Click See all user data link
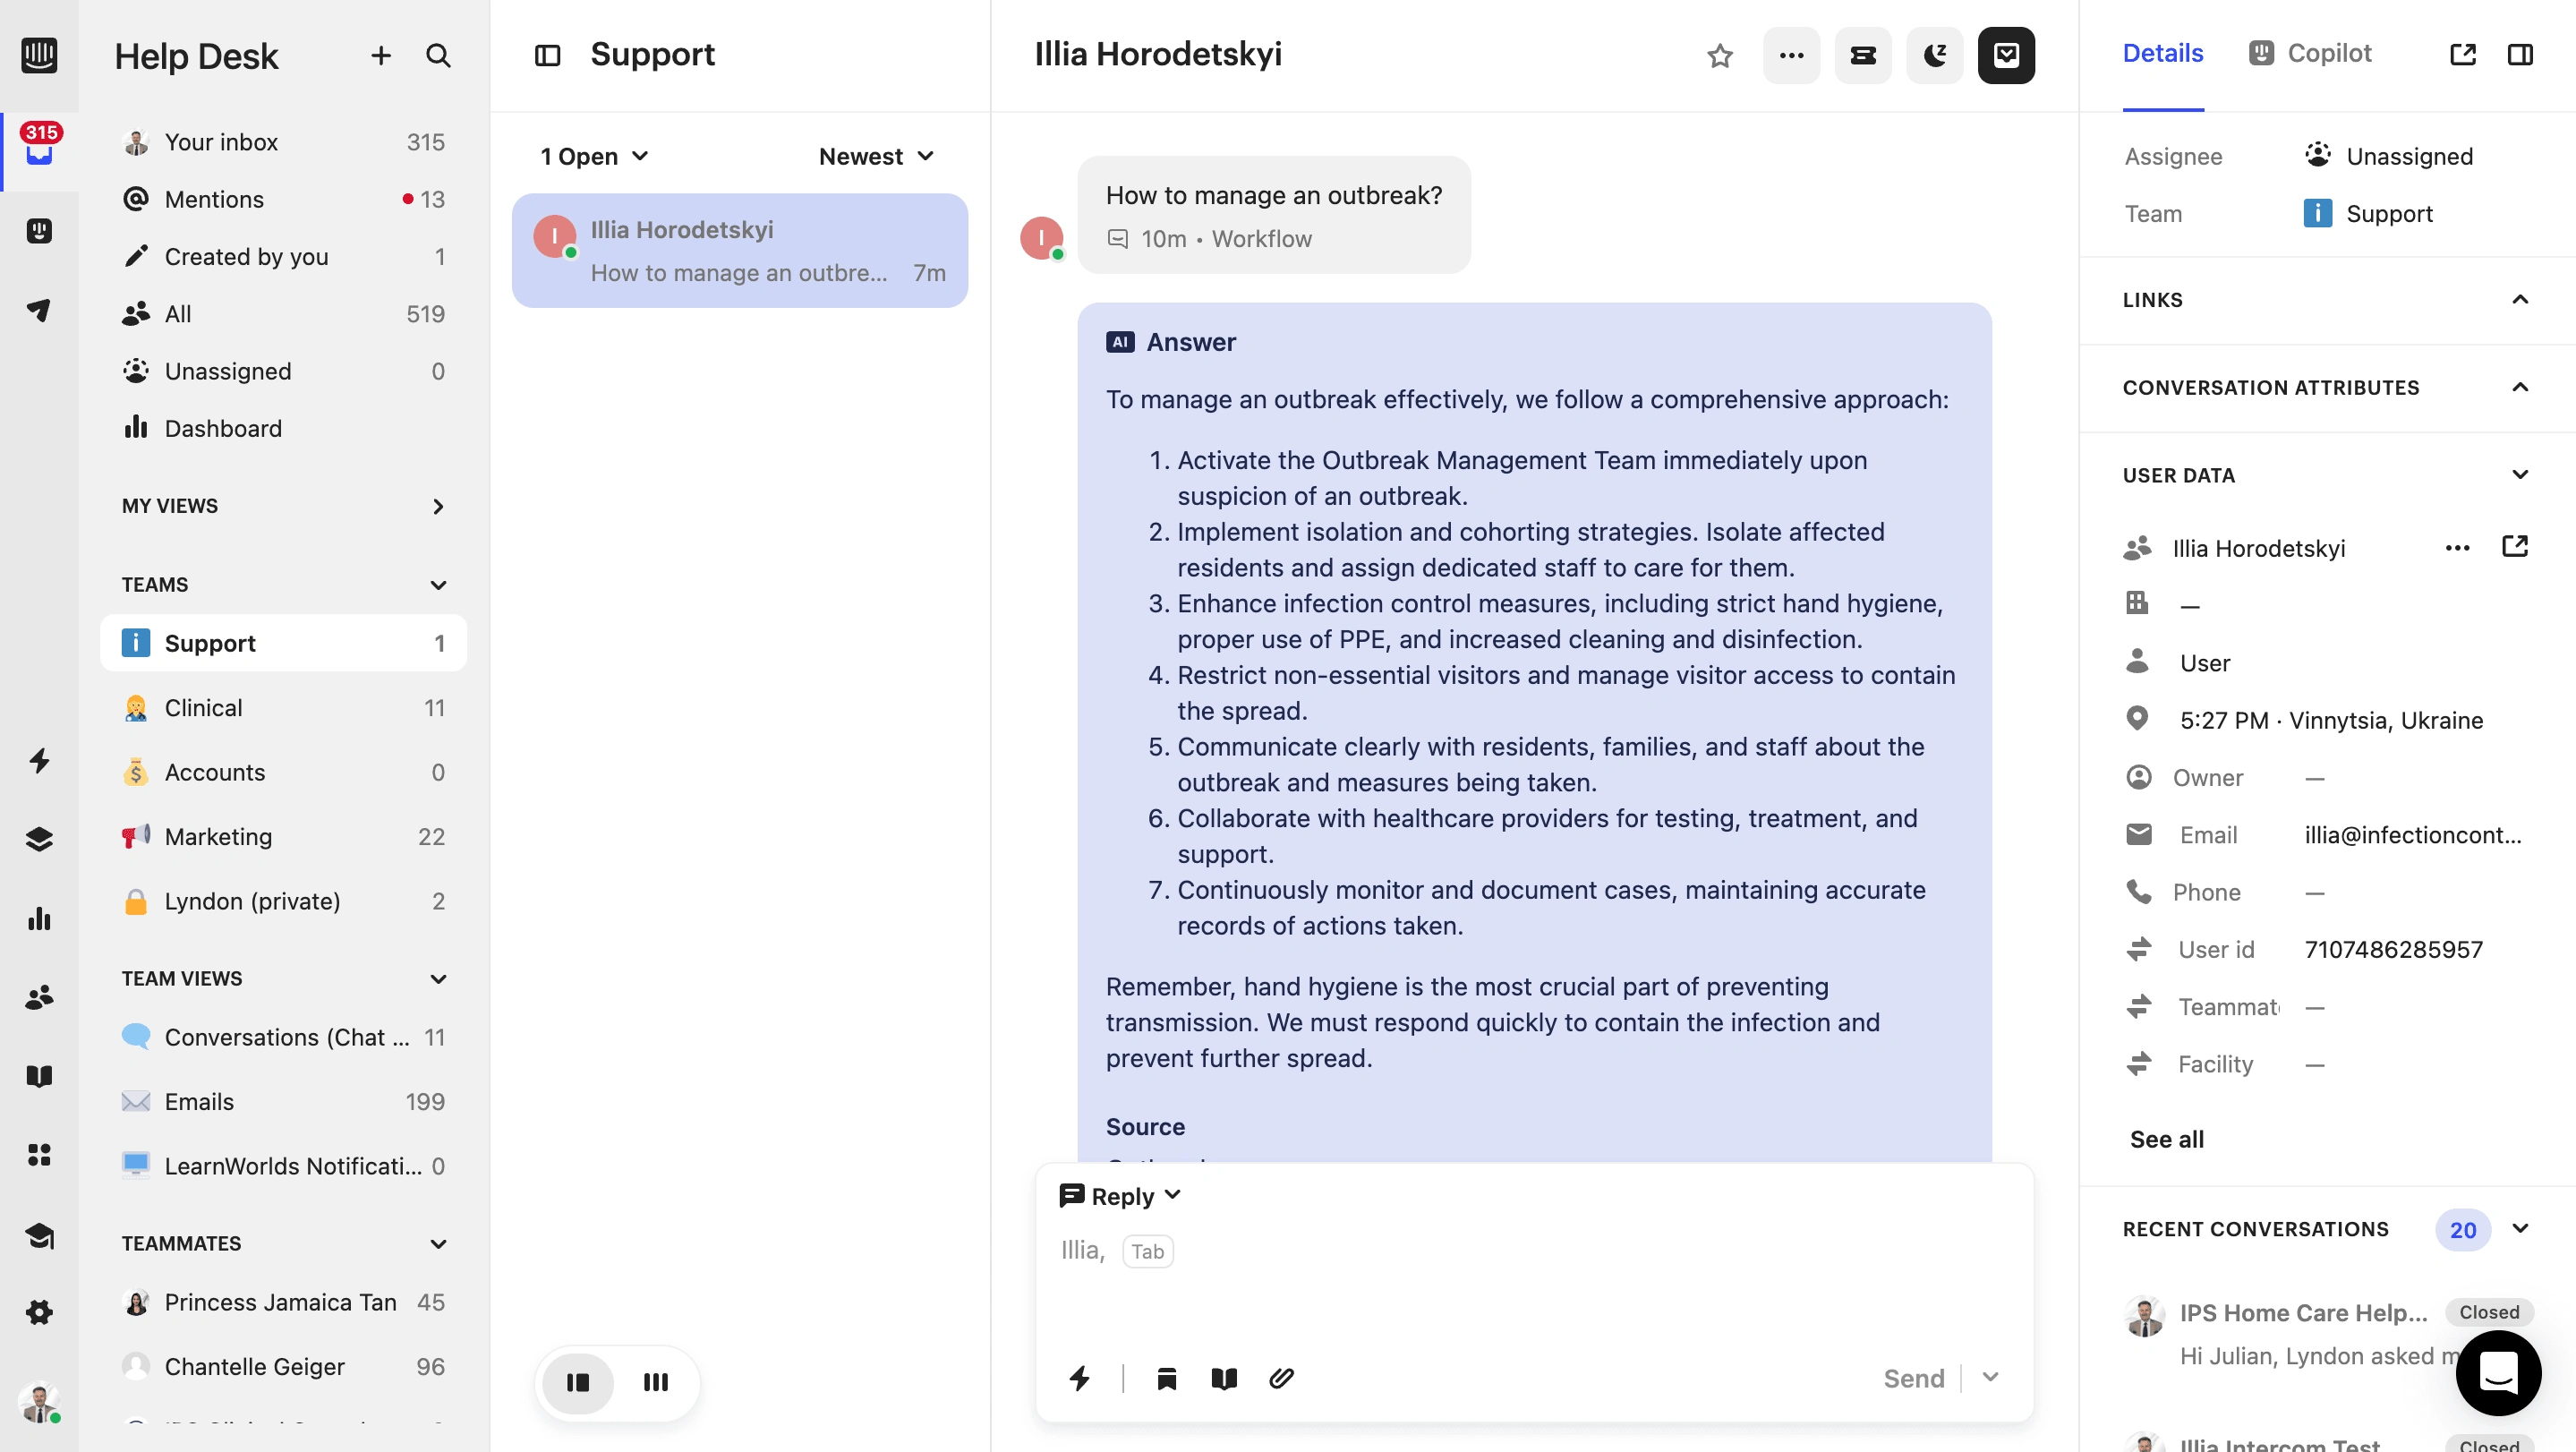Viewport: 2576px width, 1452px height. [x=2167, y=1137]
